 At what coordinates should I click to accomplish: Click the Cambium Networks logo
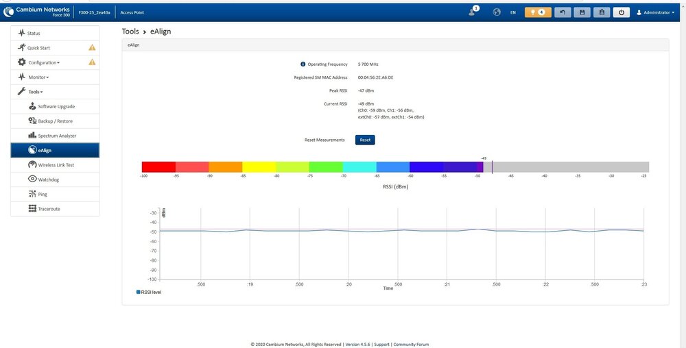point(36,12)
